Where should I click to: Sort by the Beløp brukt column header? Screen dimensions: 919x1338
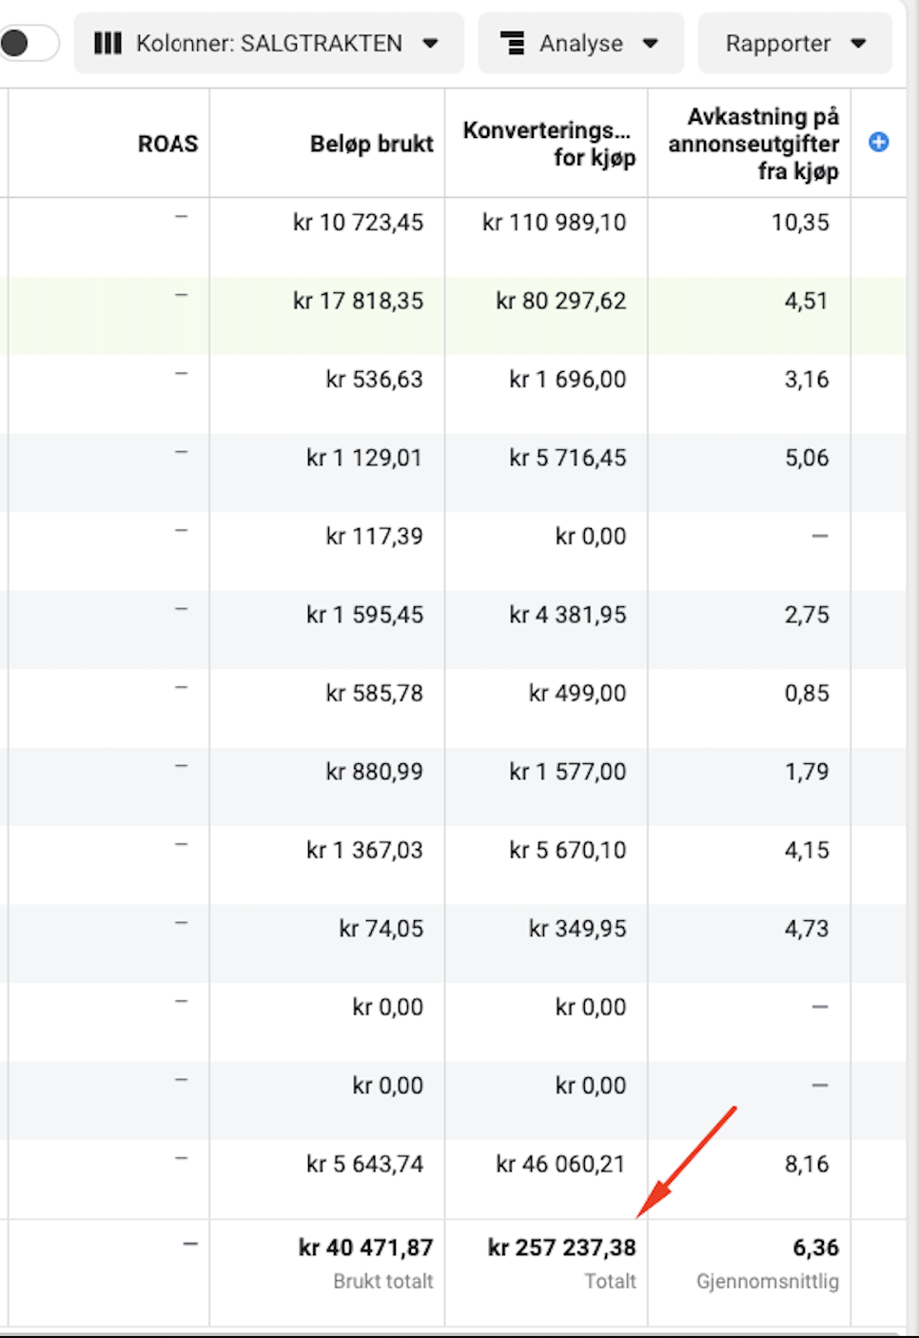click(x=371, y=144)
